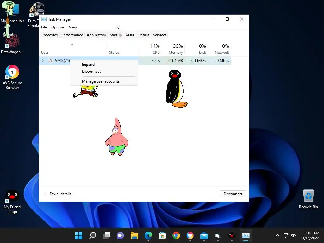Expand the VM6 user row arrow
324x243 pixels.
43,61
